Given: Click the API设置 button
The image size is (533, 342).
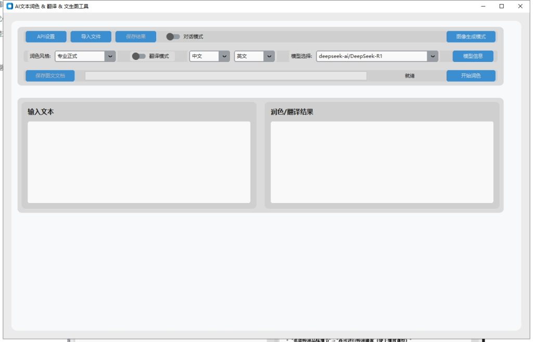Looking at the screenshot, I should tap(46, 37).
